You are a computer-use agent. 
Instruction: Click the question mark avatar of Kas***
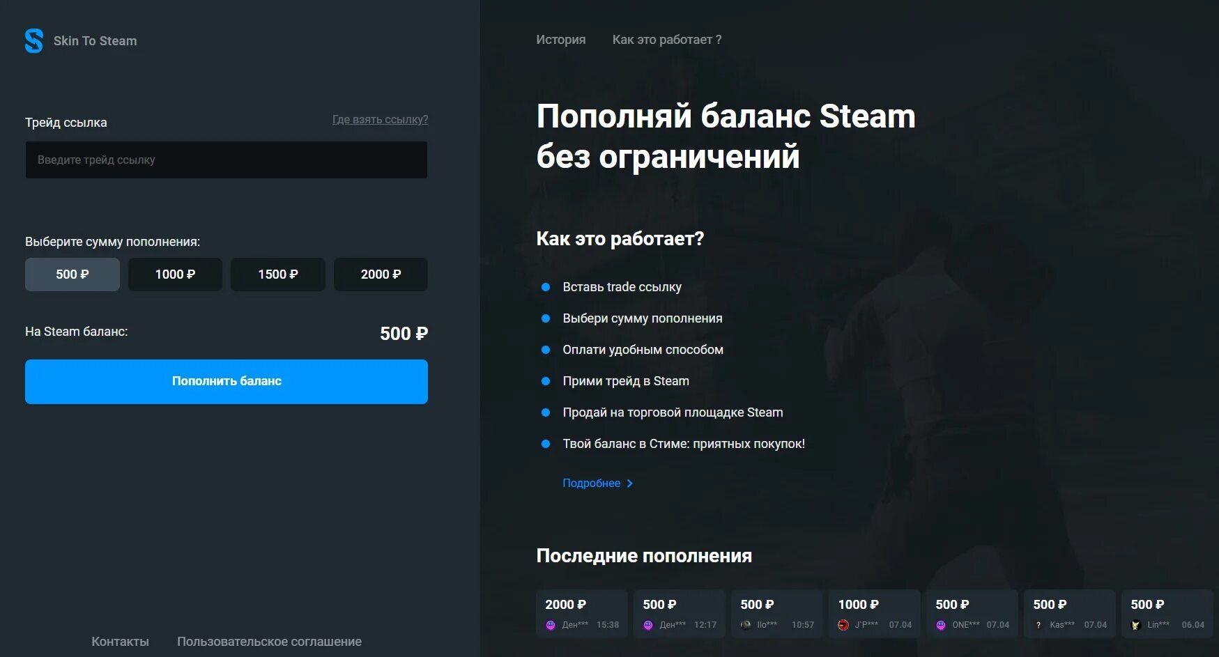[x=1038, y=625]
